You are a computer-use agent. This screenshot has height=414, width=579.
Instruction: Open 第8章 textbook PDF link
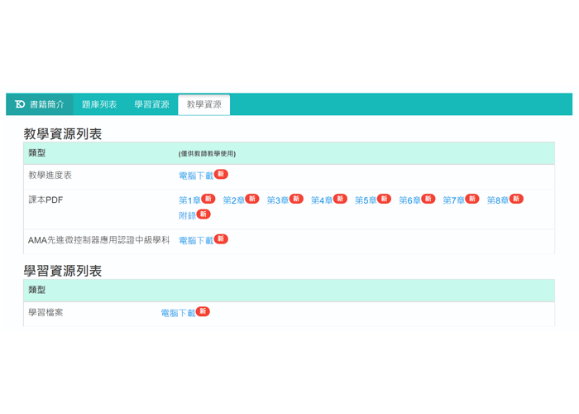(x=497, y=200)
